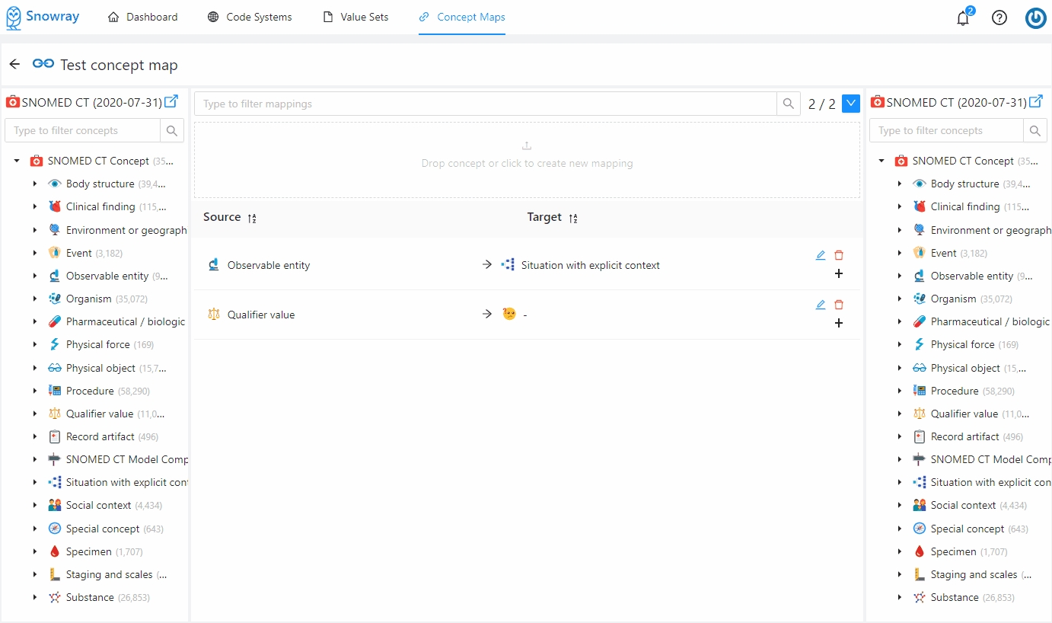Collapse SNOMED CT Concept root in left tree

17,161
